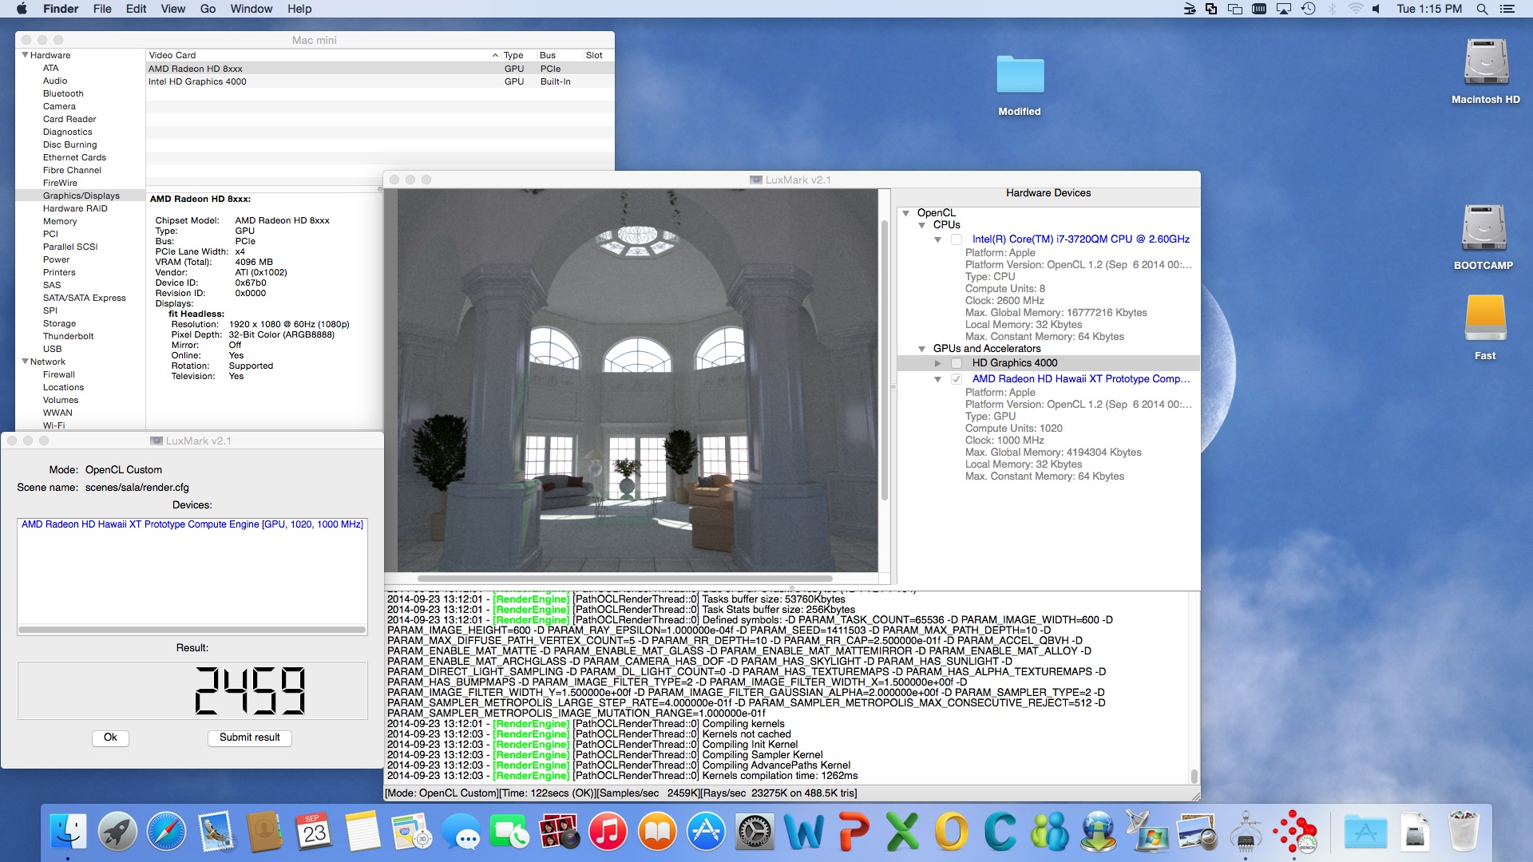The width and height of the screenshot is (1533, 862).
Task: Open Notification Center list icon
Action: pos(1507,9)
